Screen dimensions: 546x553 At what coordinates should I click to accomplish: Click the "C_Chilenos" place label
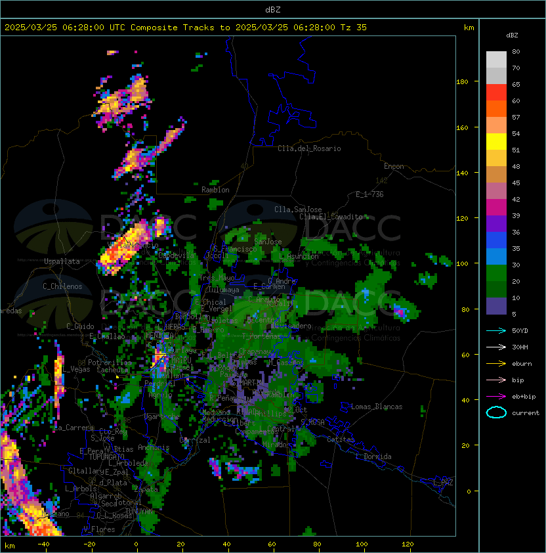62,286
